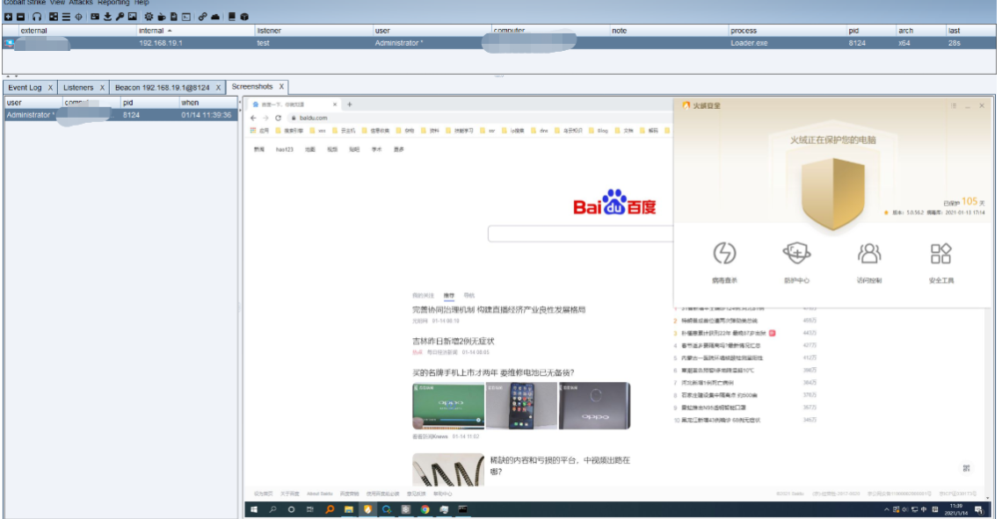Screen dimensions: 1002x519
Task: Click the beacon computer icon in session row
Action: tap(9, 43)
